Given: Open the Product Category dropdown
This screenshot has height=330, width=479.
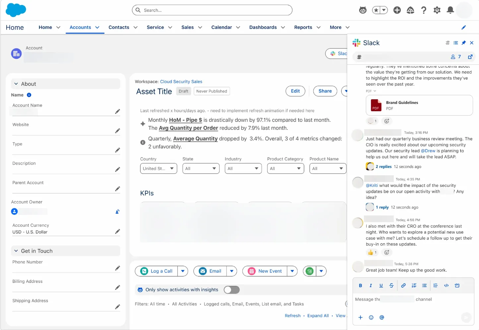Looking at the screenshot, I should tap(286, 169).
